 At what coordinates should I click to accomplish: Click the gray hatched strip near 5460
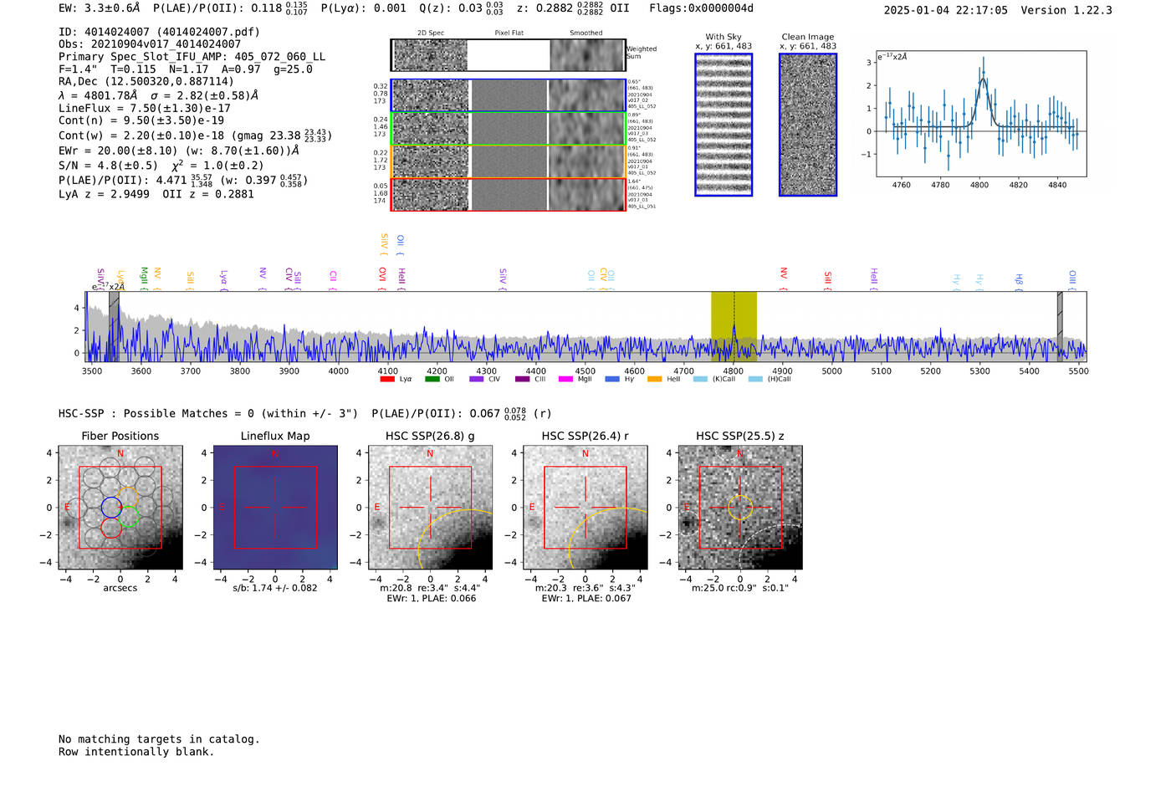click(x=1060, y=327)
